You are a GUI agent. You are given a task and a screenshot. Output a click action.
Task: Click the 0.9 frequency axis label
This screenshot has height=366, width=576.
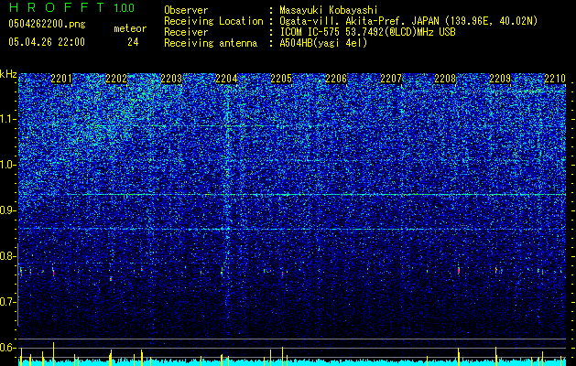[x=7, y=210]
